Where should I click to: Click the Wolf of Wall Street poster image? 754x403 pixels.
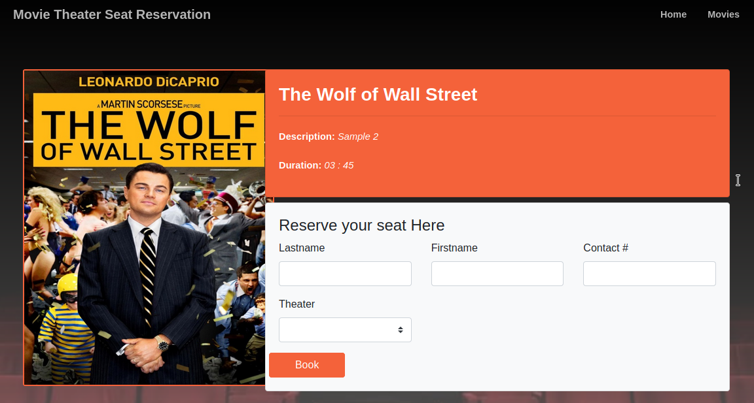tap(145, 227)
